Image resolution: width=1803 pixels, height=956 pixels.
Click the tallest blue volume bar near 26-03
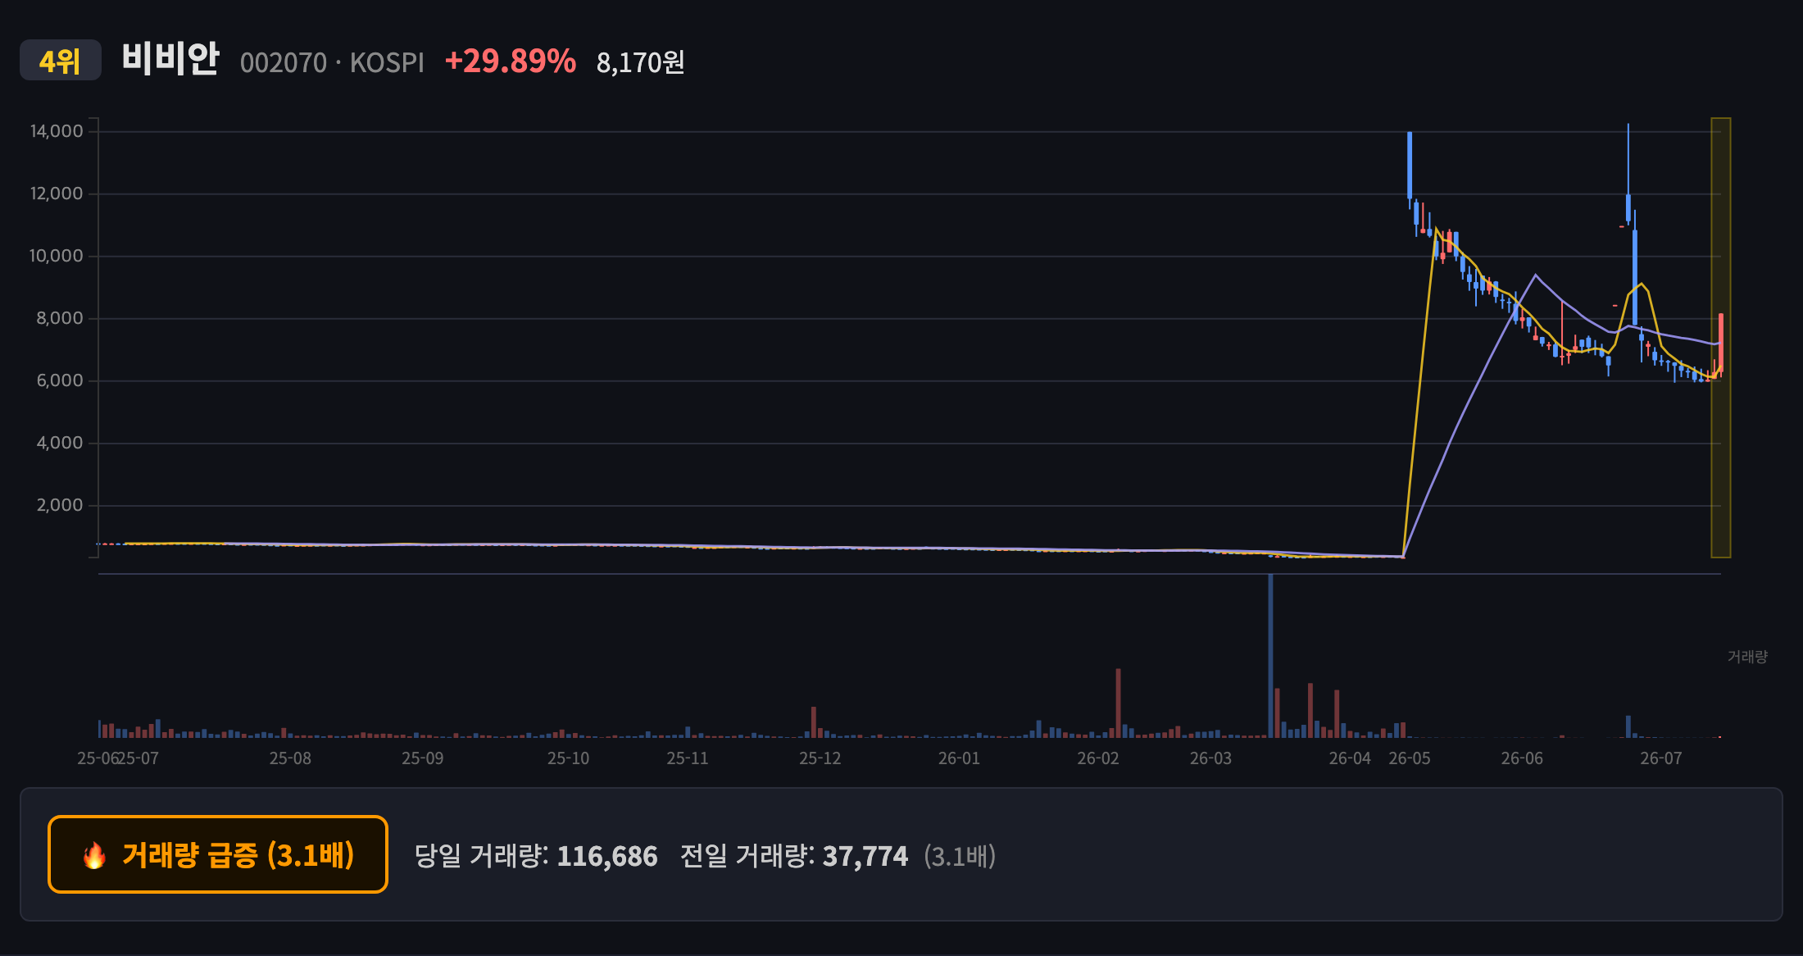point(1270,656)
